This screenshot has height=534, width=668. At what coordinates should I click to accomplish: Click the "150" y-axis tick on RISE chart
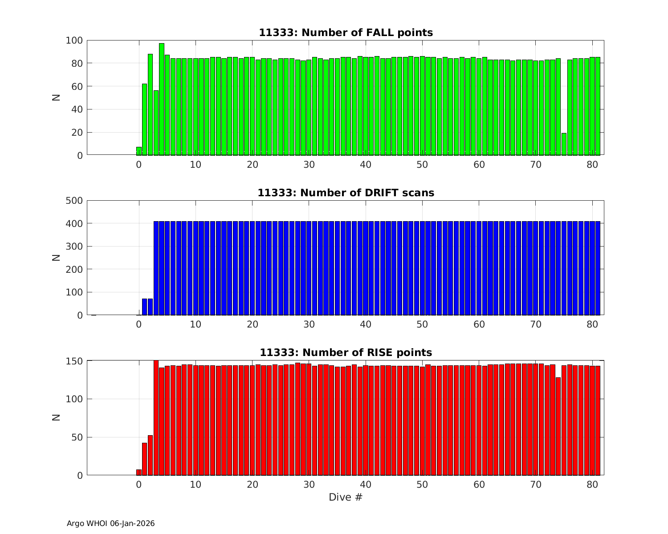(x=74, y=361)
